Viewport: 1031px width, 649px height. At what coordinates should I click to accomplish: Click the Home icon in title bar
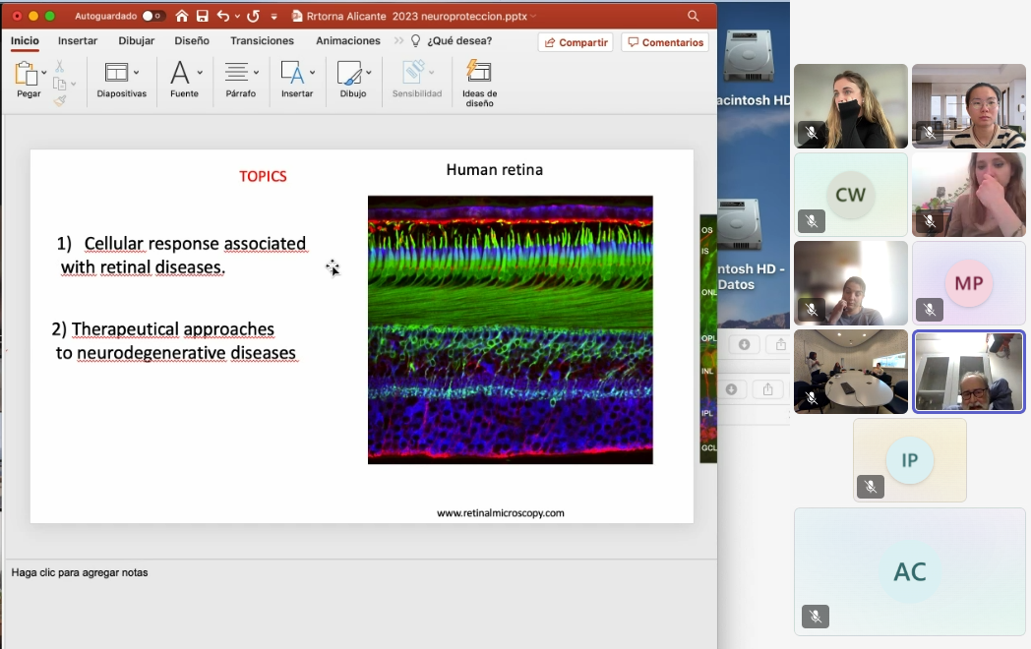click(182, 16)
